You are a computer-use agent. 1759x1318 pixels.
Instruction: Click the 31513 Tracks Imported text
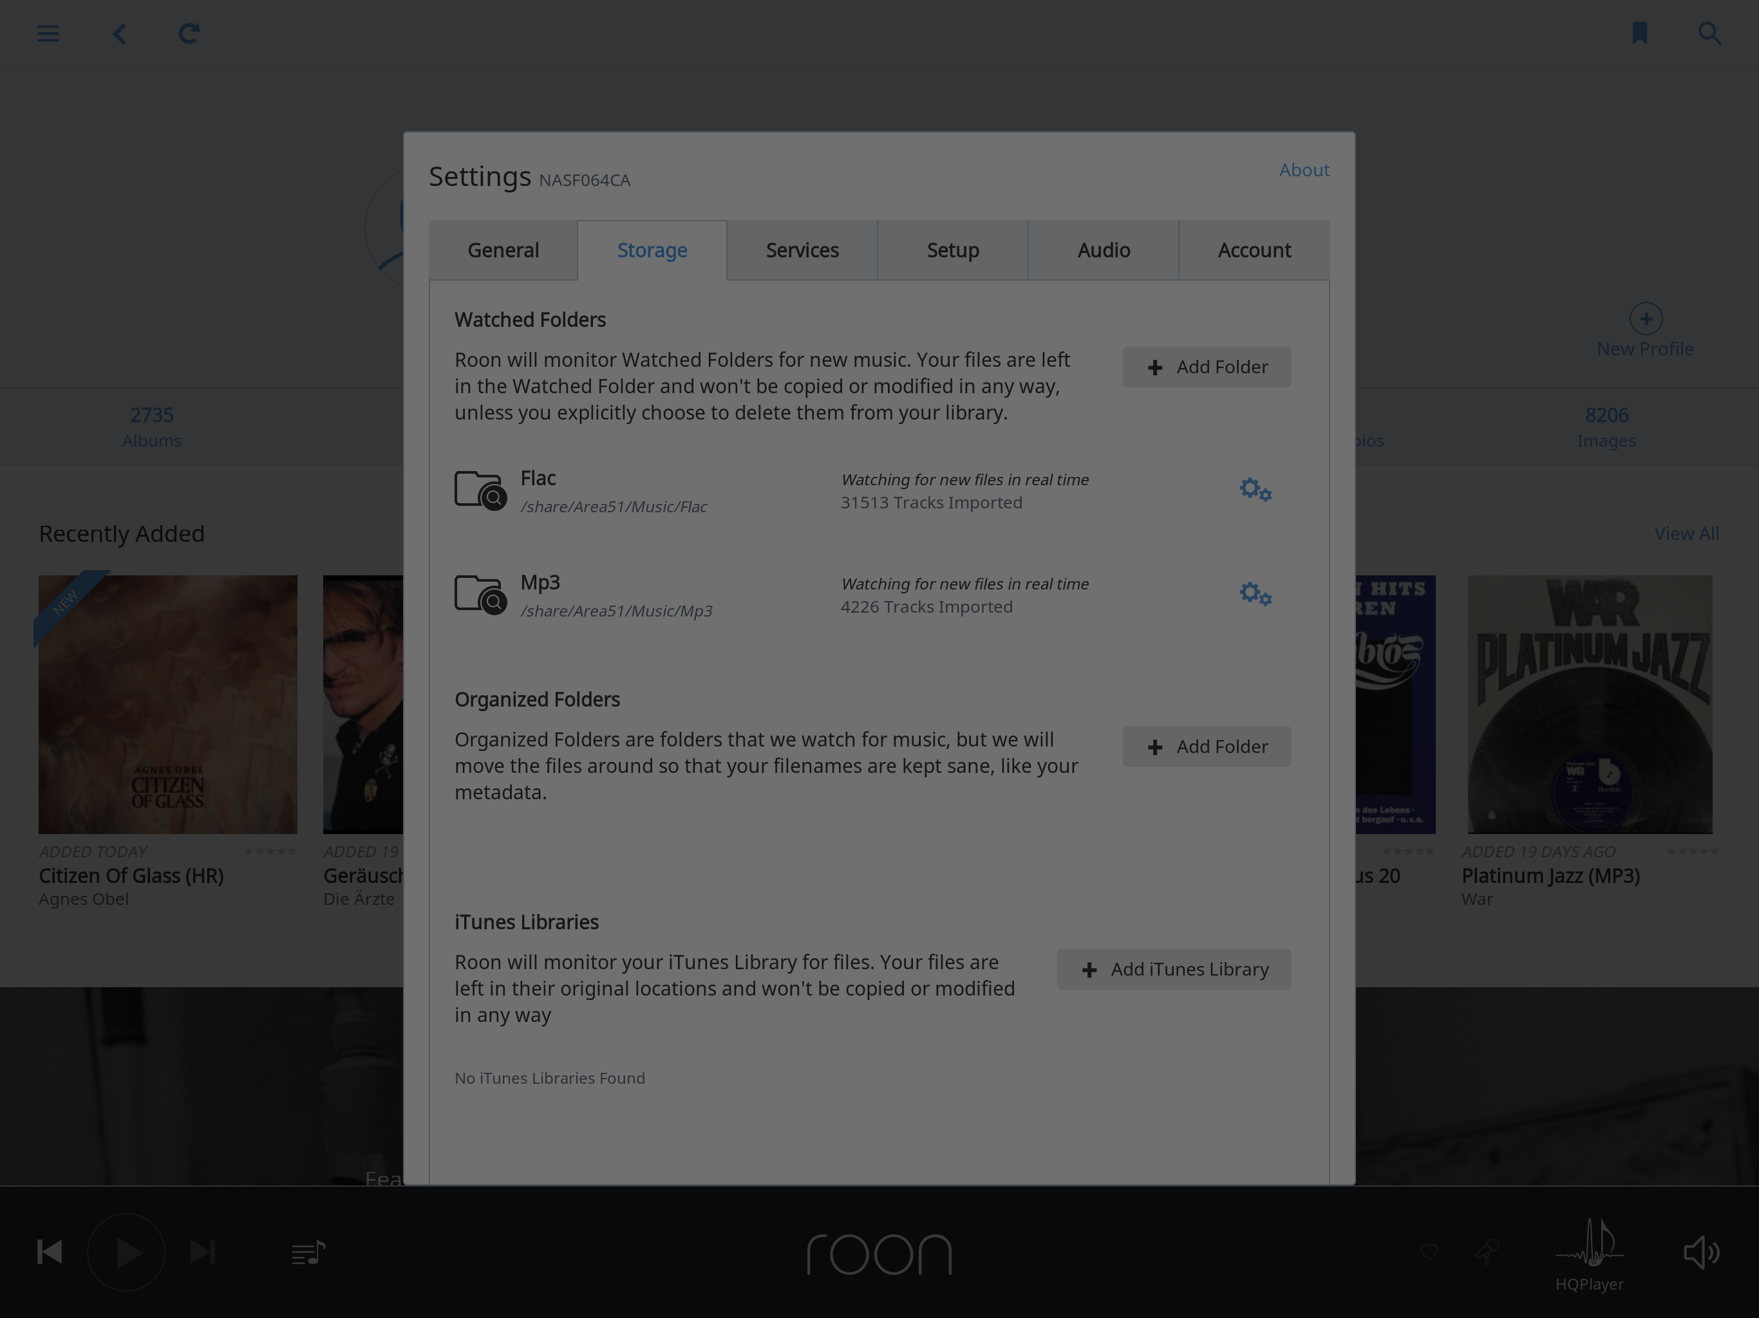point(931,503)
